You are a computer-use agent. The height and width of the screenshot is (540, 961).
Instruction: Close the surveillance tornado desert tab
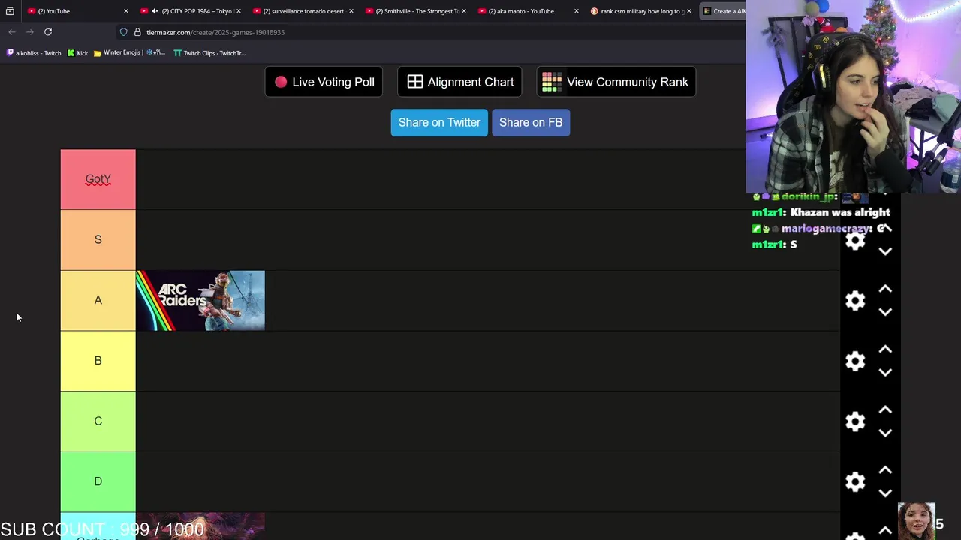351,11
